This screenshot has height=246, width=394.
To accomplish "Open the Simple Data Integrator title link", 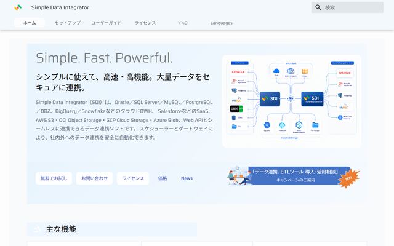I will coord(60,7).
